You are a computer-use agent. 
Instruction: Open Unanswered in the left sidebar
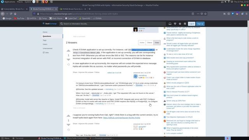click(47, 48)
